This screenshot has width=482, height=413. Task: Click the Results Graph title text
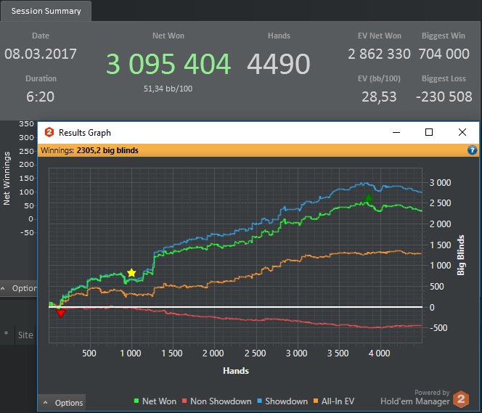[85, 133]
